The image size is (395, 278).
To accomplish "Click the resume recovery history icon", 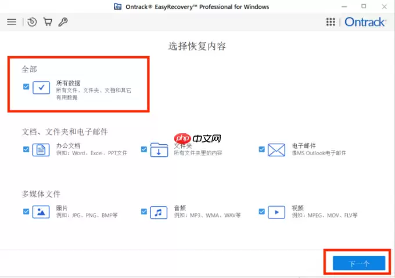I will tap(32, 22).
